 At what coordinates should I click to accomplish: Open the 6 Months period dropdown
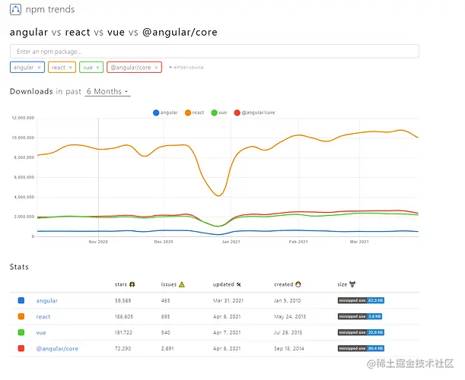[x=107, y=91]
